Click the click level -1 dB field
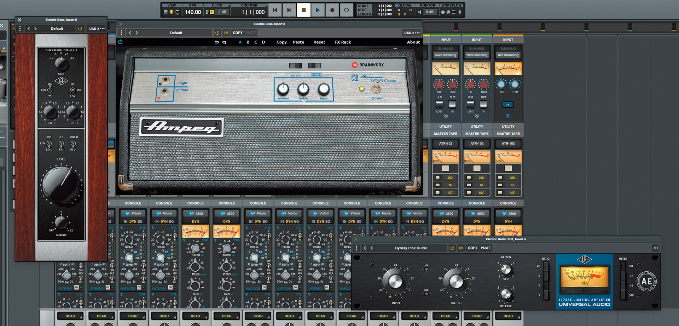 pyautogui.click(x=222, y=12)
